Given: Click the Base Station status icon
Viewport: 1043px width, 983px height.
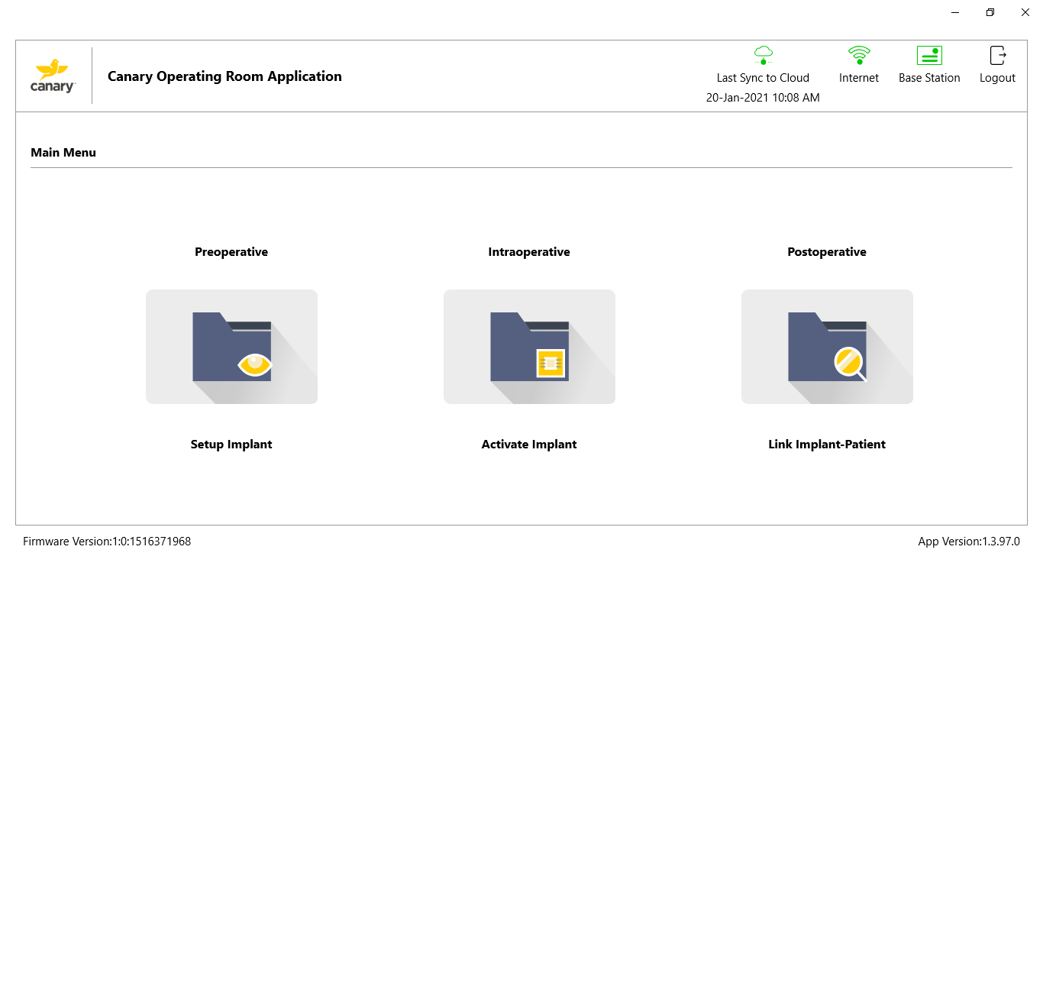Looking at the screenshot, I should pos(929,55).
